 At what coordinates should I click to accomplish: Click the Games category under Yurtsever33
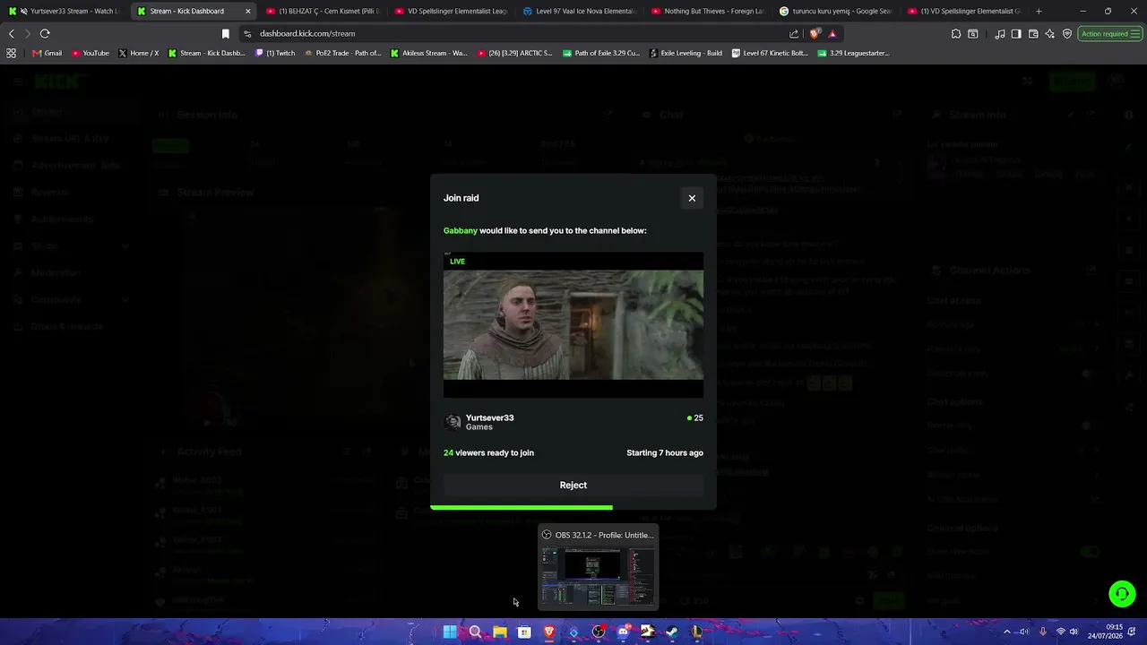coord(479,427)
